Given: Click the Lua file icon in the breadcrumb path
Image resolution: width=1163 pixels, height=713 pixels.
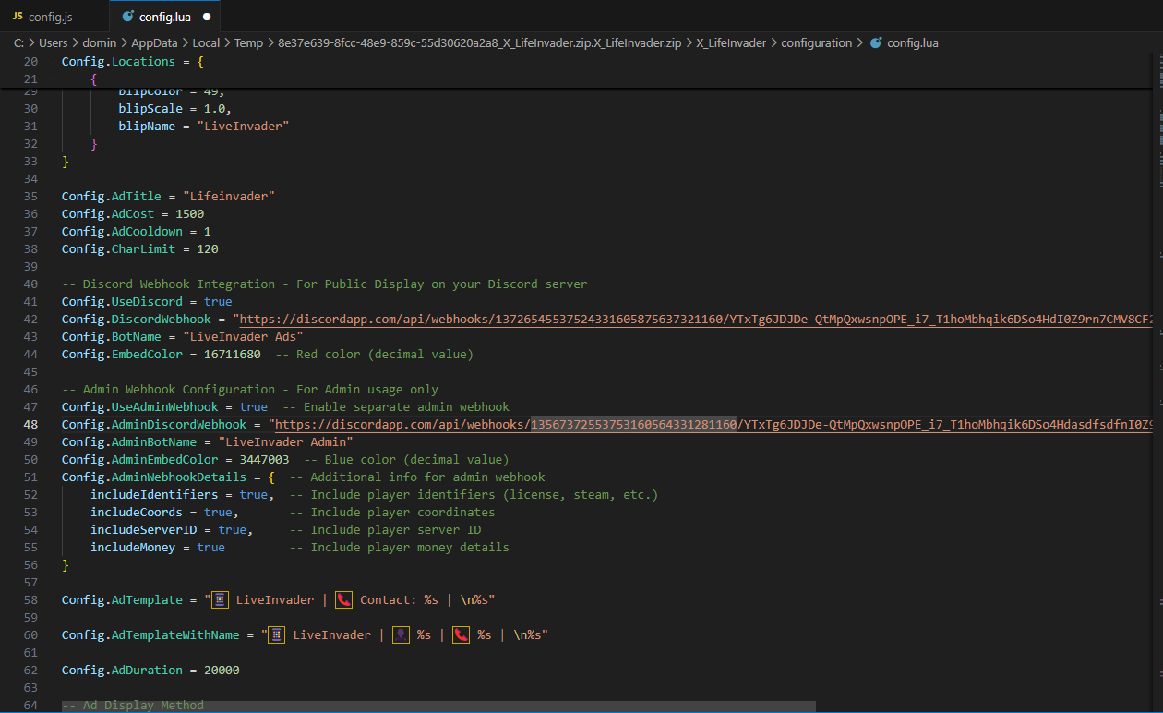Looking at the screenshot, I should pos(876,42).
